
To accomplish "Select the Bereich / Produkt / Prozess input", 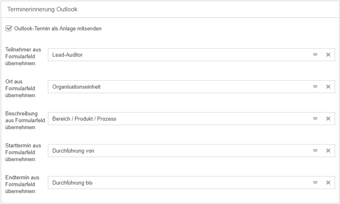I will (x=179, y=119).
